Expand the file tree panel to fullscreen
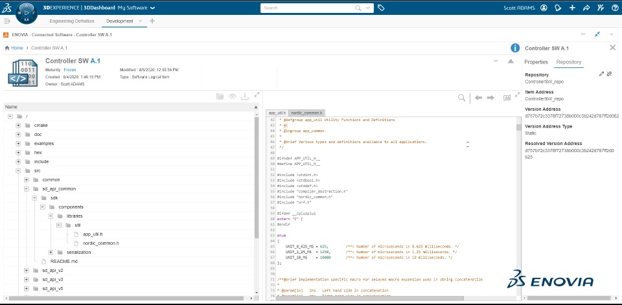The width and height of the screenshot is (622, 305). pyautogui.click(x=257, y=95)
